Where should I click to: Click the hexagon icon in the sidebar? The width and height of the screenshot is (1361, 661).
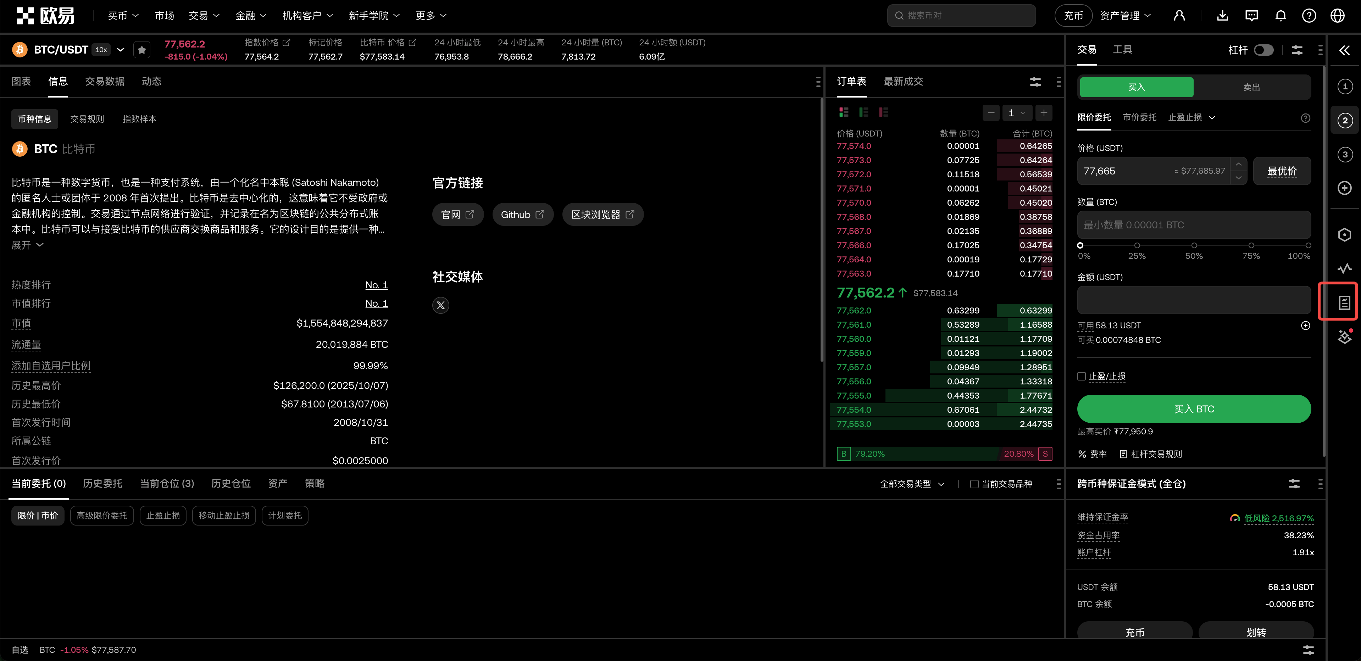click(1345, 235)
